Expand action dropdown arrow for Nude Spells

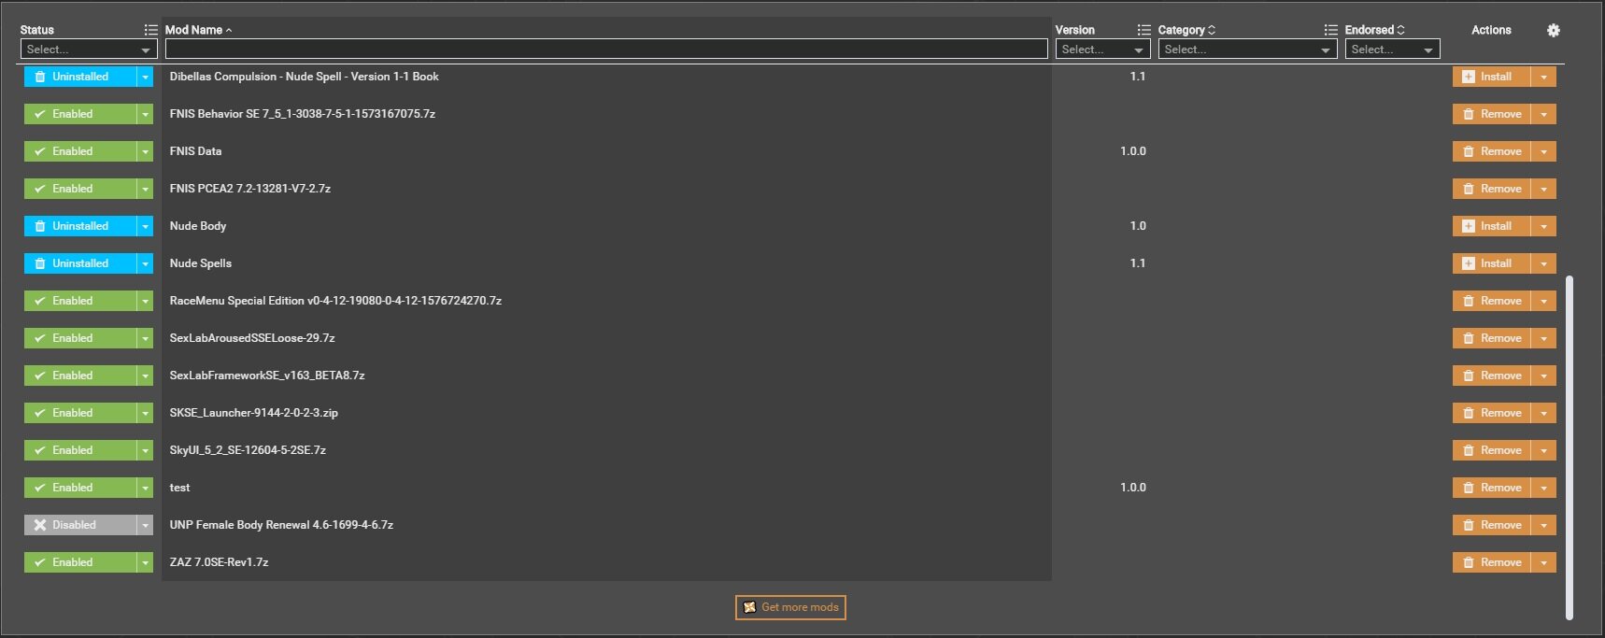click(1543, 263)
